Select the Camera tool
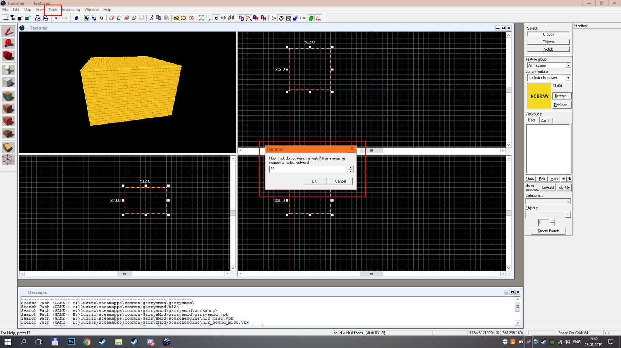 pos(9,56)
